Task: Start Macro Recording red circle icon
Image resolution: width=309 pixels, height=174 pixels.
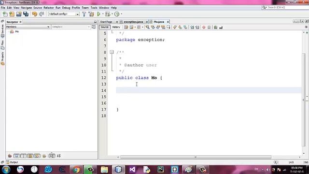Action: click(204, 27)
